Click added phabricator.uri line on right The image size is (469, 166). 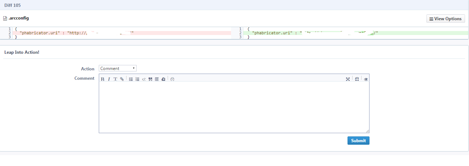pyautogui.click(x=356, y=33)
